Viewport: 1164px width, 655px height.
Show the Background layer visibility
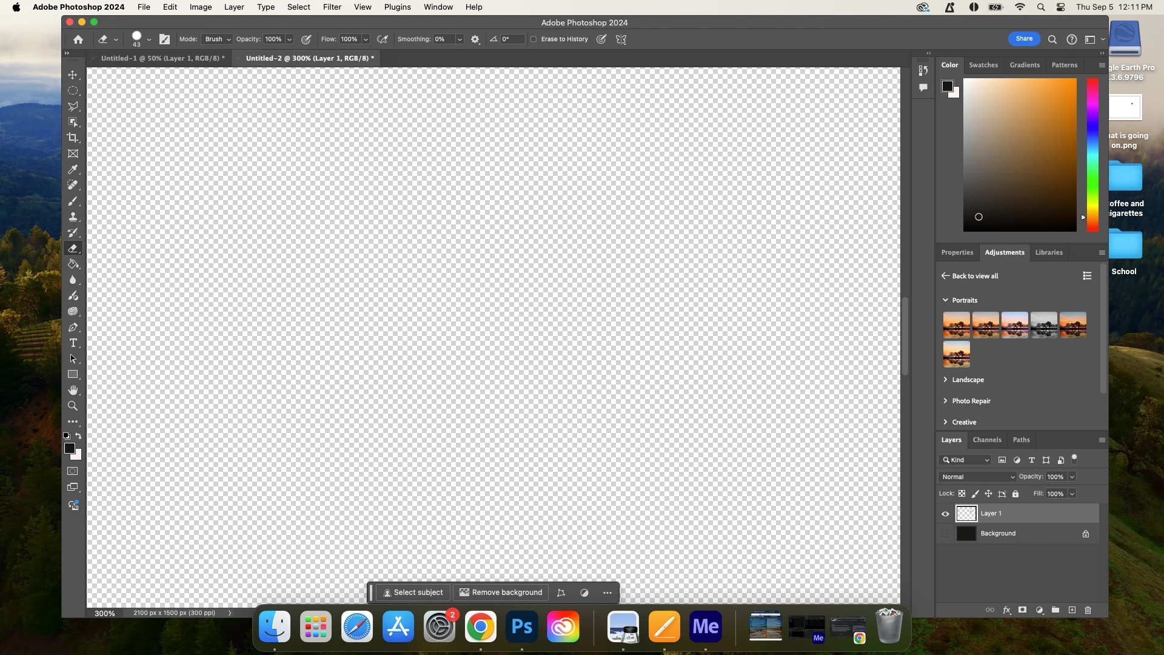pyautogui.click(x=945, y=534)
